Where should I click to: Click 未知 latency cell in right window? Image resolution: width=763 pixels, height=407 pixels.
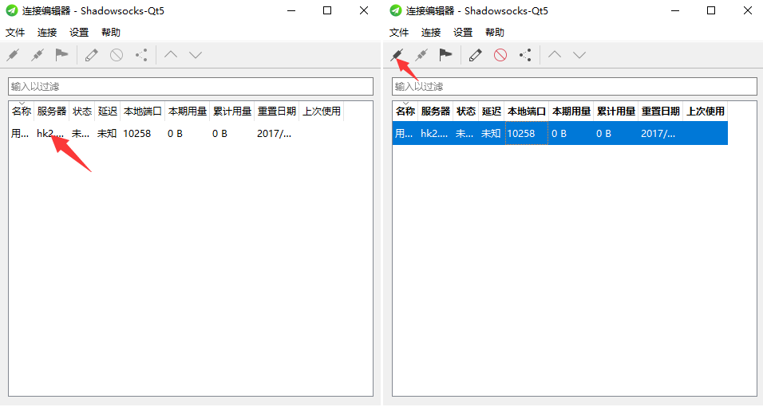coord(492,134)
